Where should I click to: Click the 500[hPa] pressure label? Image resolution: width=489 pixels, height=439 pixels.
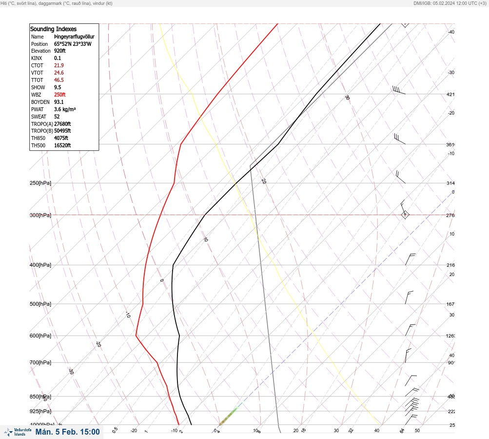tap(40, 304)
